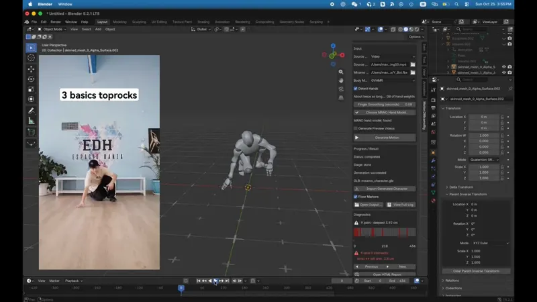Browse folder for the Mixamo .fbx path

tap(413, 72)
